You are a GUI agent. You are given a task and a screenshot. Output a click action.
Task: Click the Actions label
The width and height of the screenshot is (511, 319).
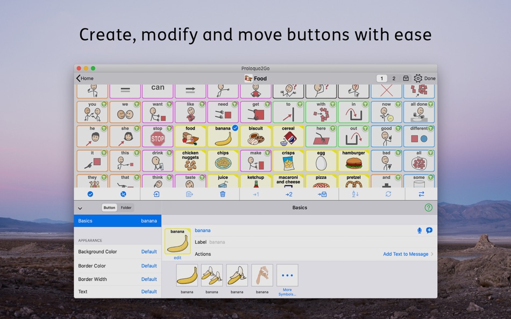203,254
